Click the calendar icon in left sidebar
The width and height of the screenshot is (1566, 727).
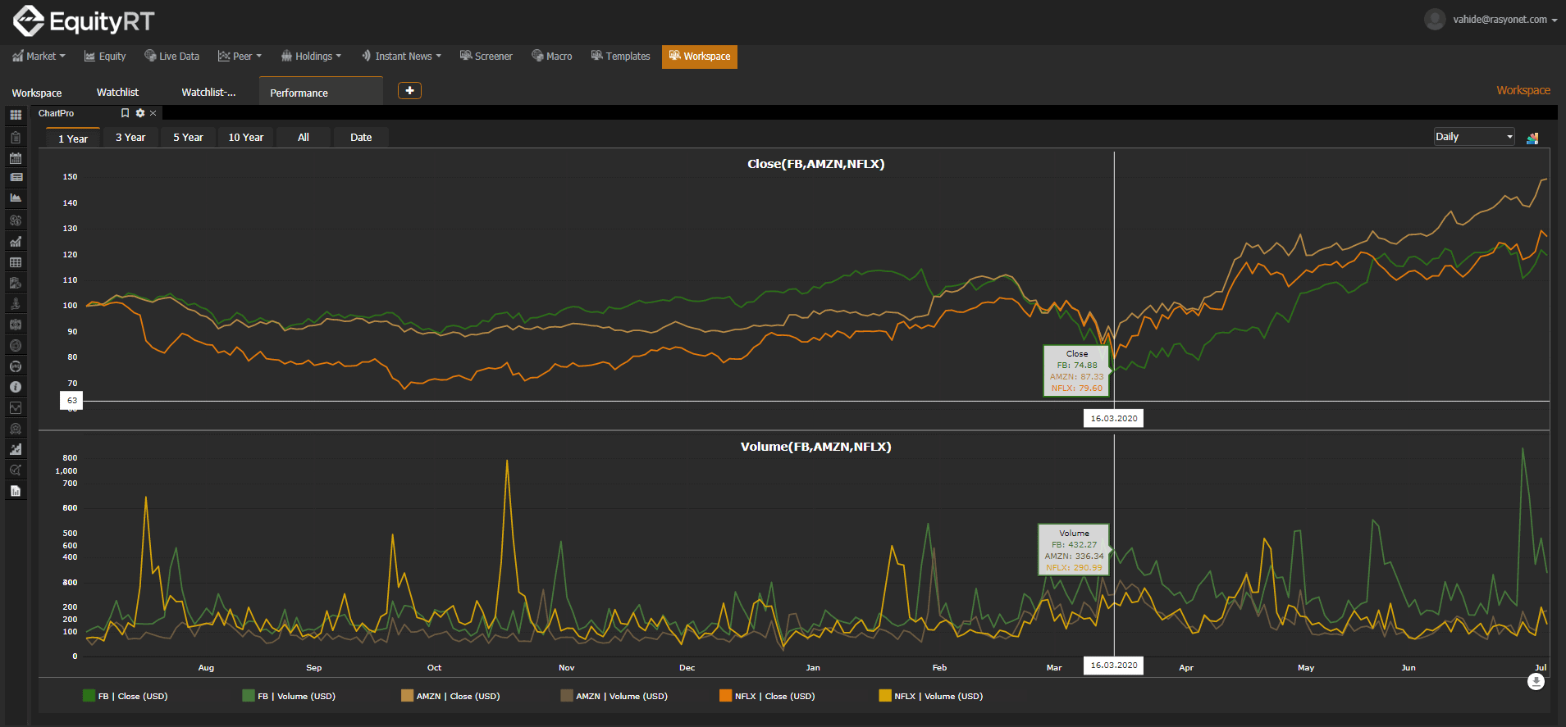click(x=16, y=158)
